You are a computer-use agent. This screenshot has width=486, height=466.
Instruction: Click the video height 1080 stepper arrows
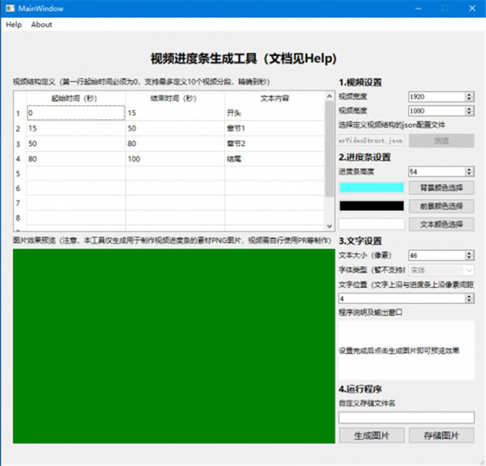(x=470, y=110)
